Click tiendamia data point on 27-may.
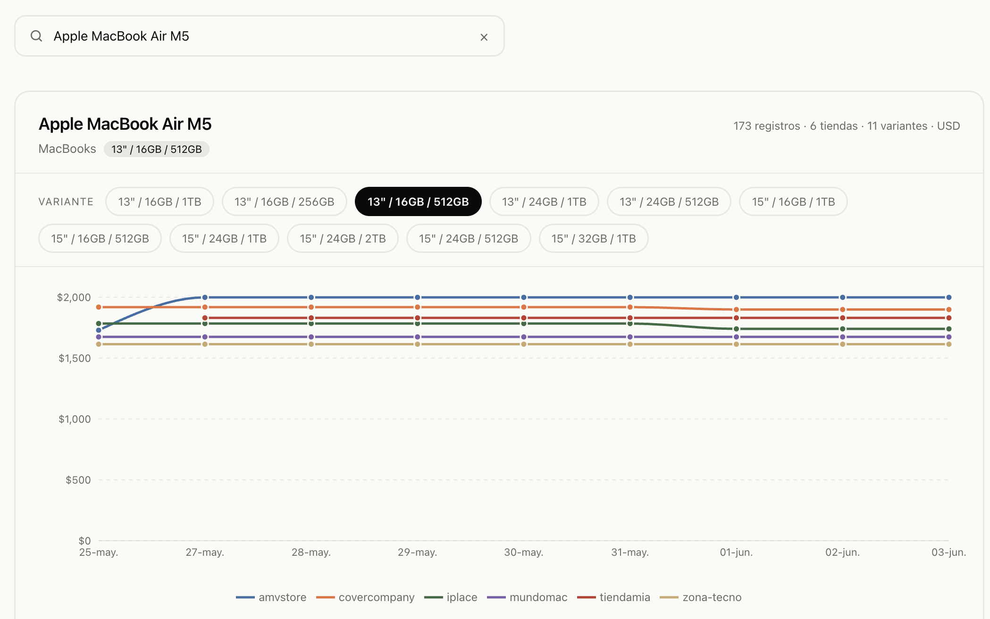This screenshot has width=990, height=619. point(205,318)
